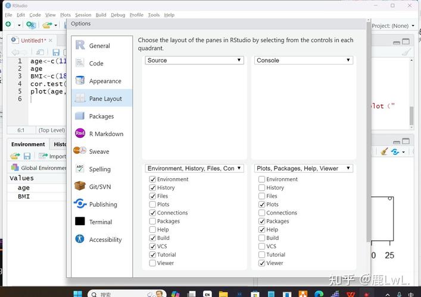Viewport: 421px width, 297px height.
Task: Open the Console quadrant dropdown
Action: (x=304, y=60)
